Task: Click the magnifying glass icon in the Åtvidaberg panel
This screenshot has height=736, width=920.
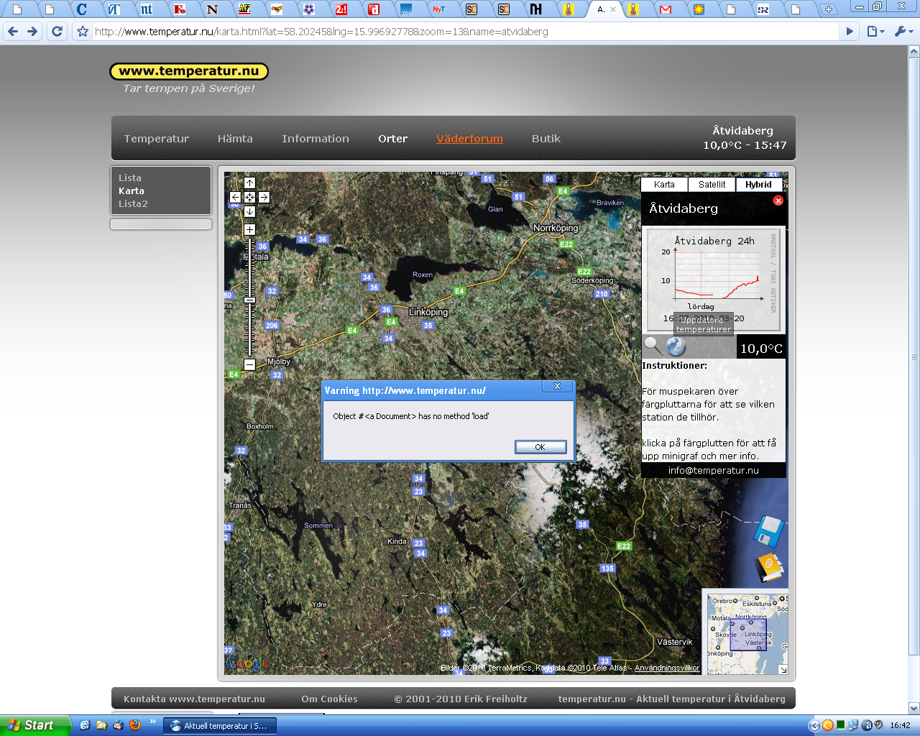Action: [653, 346]
